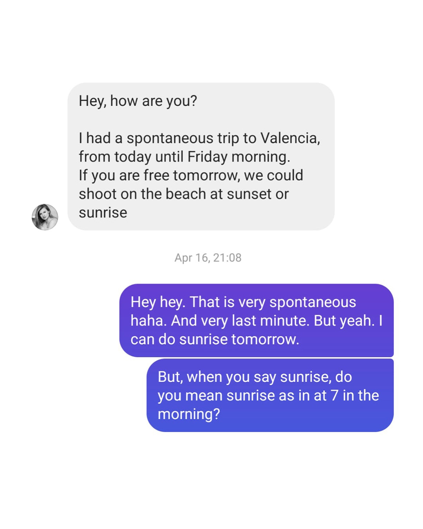Click the final word 'sunrise' in gray bubble
423x529 pixels.
click(x=103, y=213)
